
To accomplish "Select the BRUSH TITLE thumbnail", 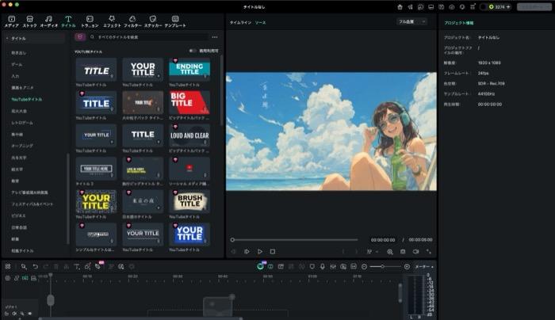I will (x=189, y=201).
